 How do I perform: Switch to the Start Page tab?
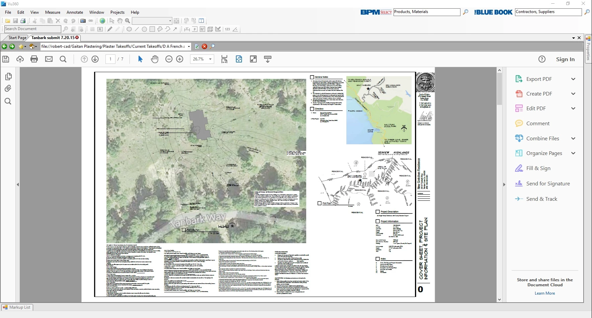click(x=17, y=38)
